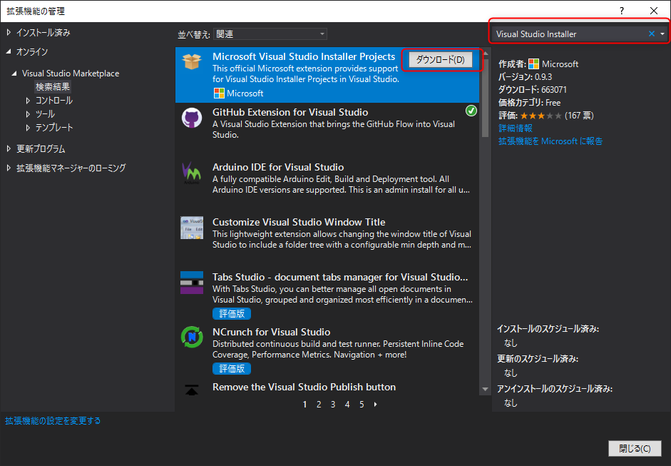Click into the Visual Studio Installer search field

click(568, 34)
